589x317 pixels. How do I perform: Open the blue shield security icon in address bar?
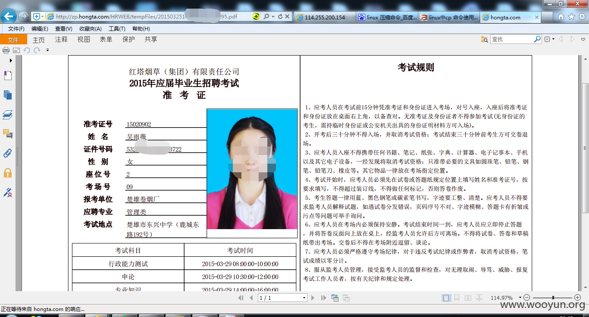[x=37, y=16]
